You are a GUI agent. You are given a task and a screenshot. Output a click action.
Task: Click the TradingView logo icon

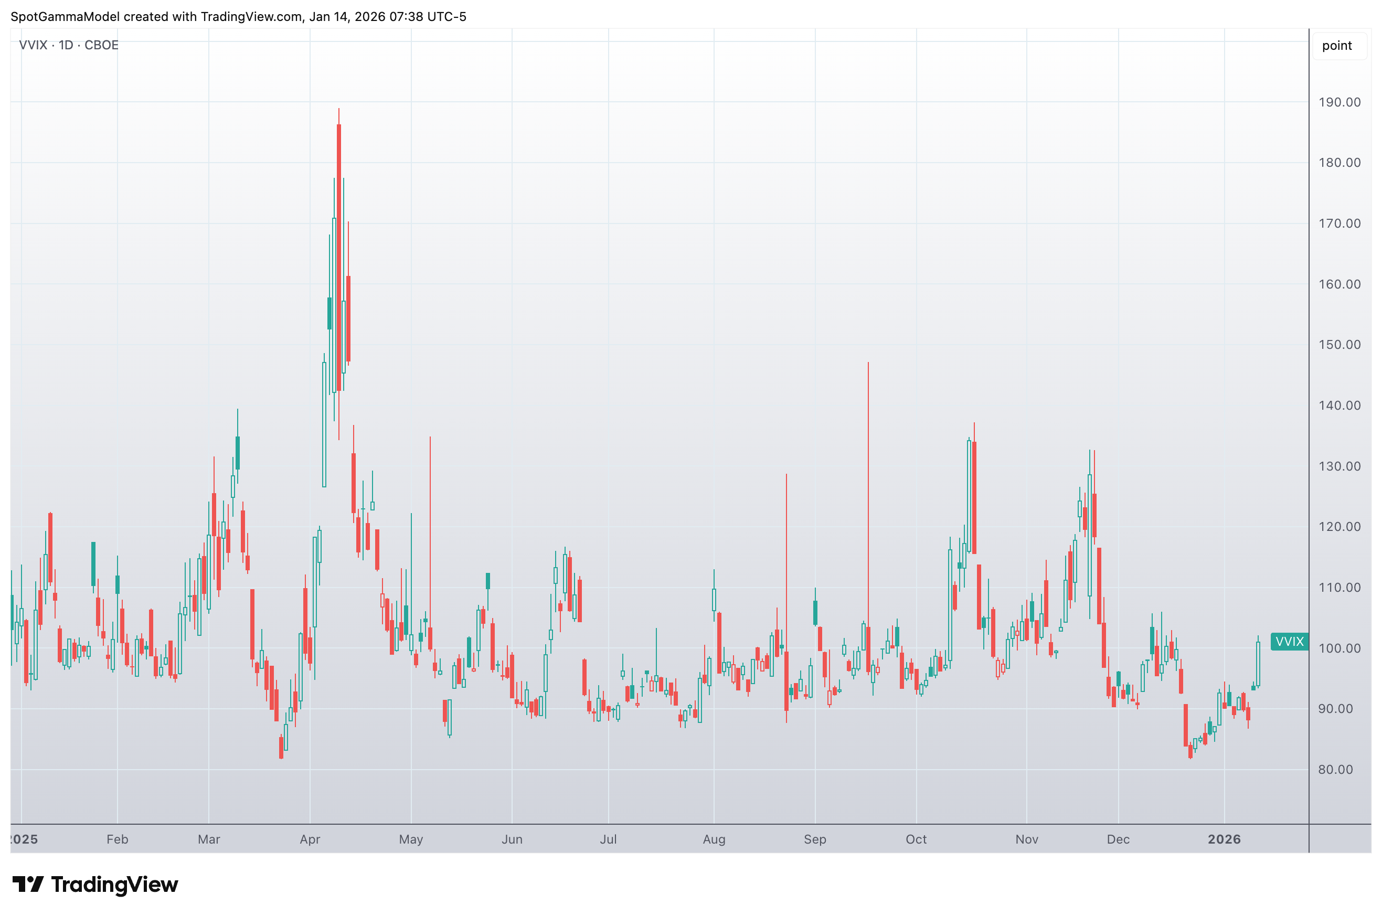coord(27,885)
